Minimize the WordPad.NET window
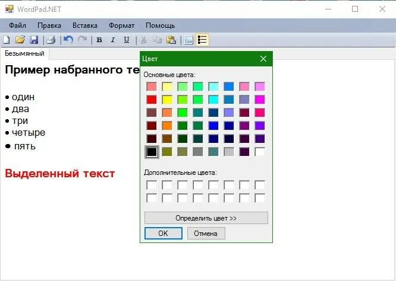This screenshot has width=396, height=281. [328, 9]
